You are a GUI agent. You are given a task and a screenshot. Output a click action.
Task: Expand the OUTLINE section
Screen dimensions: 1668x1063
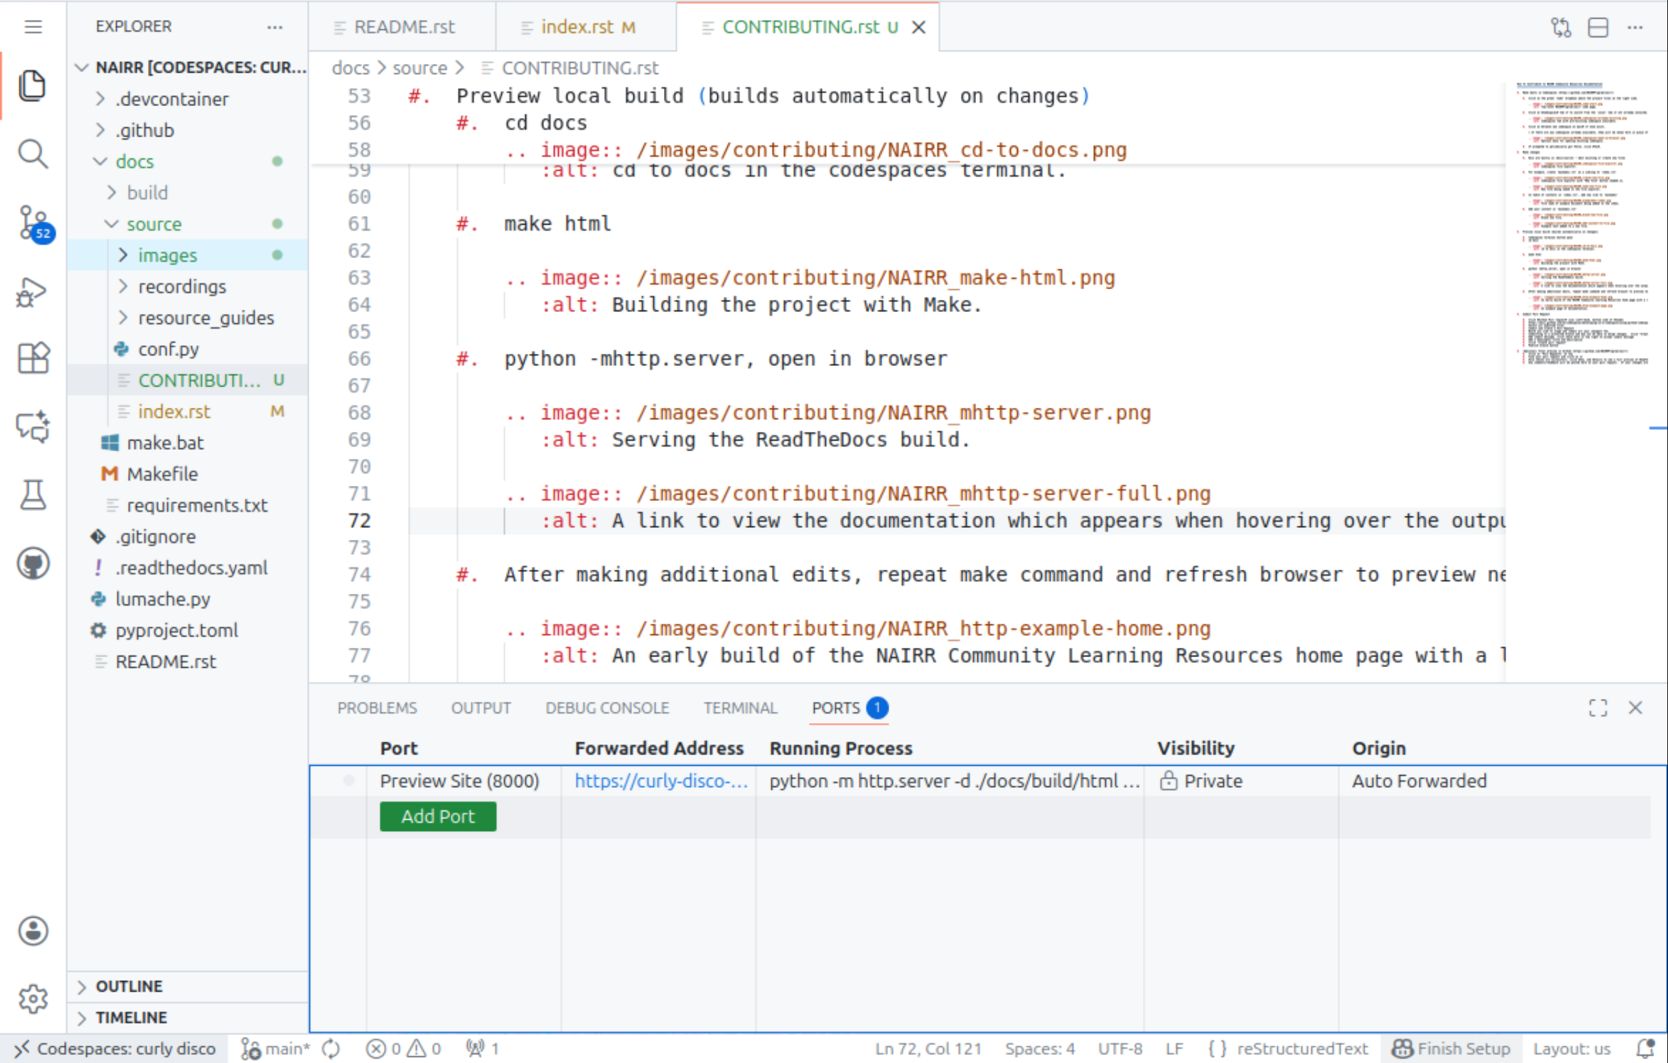point(187,986)
